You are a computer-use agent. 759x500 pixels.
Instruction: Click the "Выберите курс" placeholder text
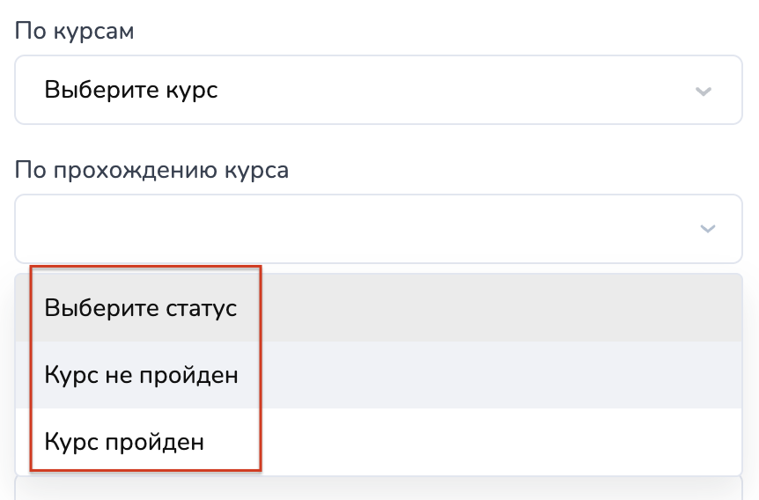(x=131, y=90)
